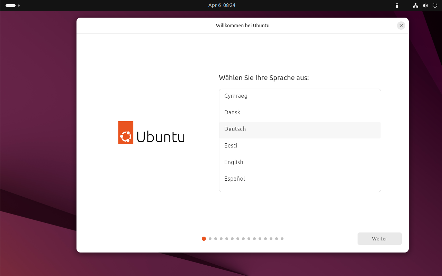The height and width of the screenshot is (276, 442).
Task: Click the orange first page indicator dot
Action: pyautogui.click(x=204, y=239)
